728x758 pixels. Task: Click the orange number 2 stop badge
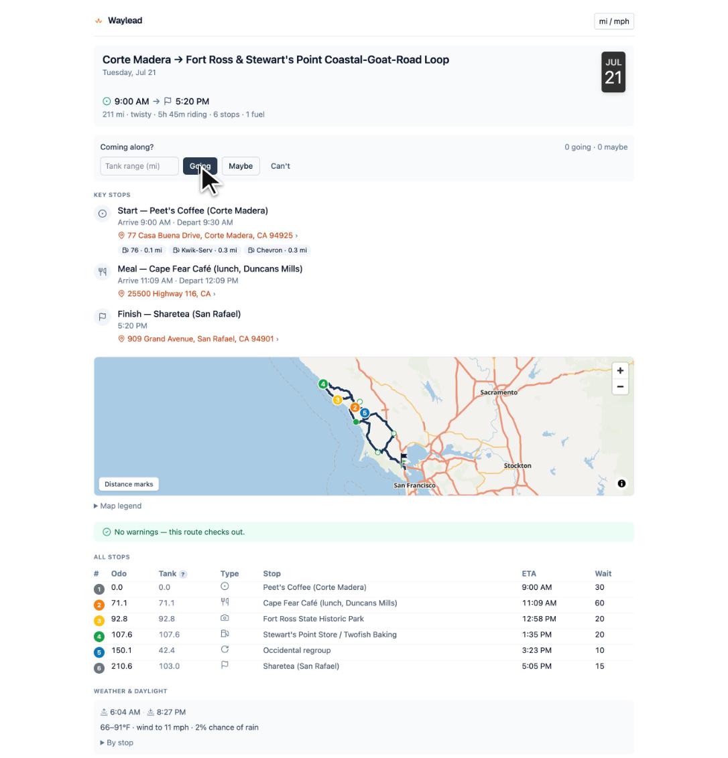[x=99, y=605]
